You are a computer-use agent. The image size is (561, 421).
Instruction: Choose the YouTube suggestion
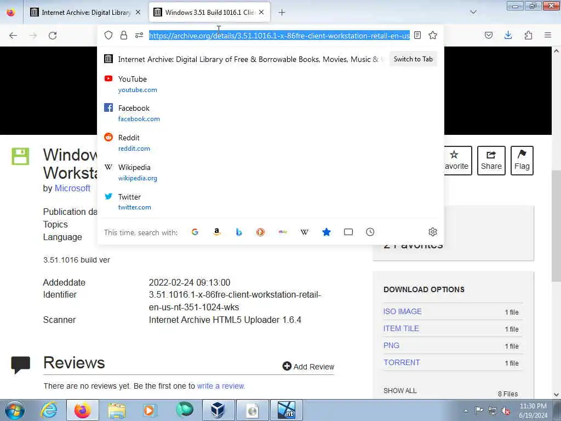270,84
